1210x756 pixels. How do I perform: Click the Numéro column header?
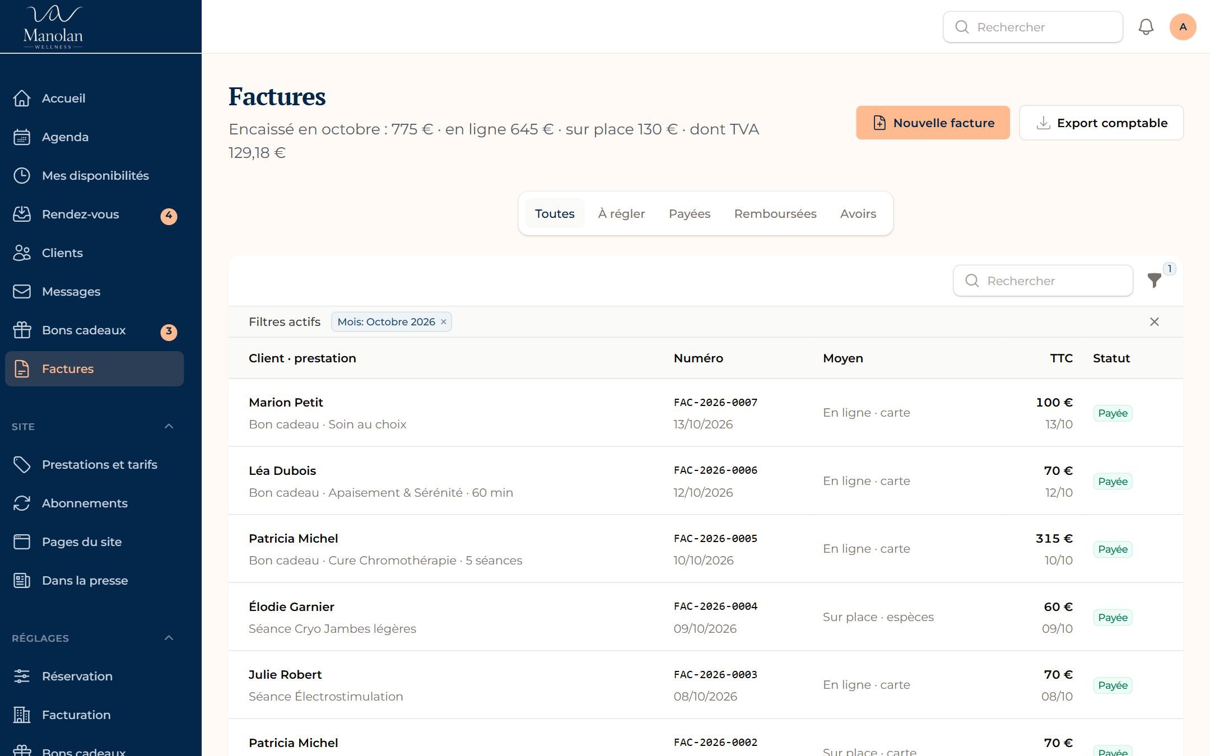tap(698, 358)
